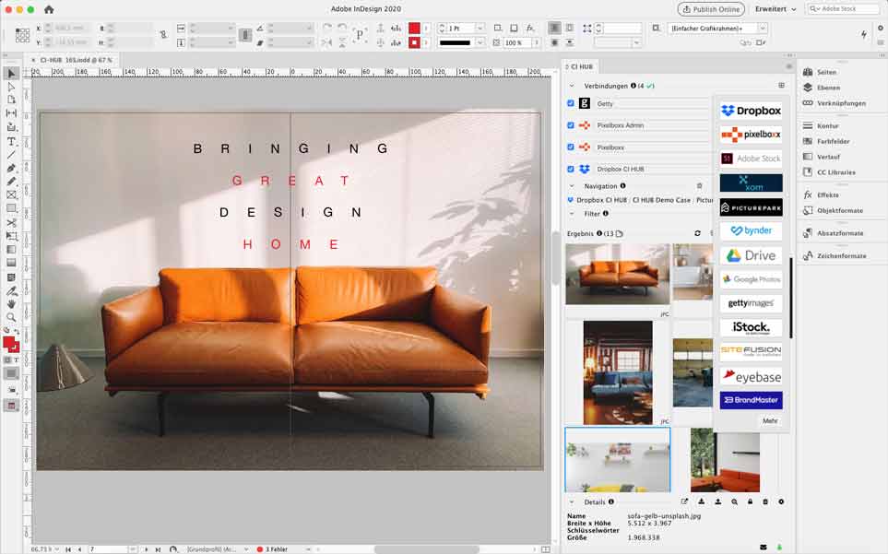Click the lock icon in Details row
Viewport: 888px width, 554px height.
750,501
